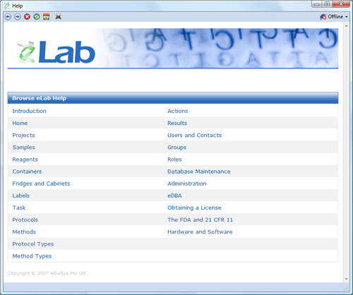Screen dimensions: 353x295
Task: View Fridges and Cabinets help
Action: click(41, 183)
